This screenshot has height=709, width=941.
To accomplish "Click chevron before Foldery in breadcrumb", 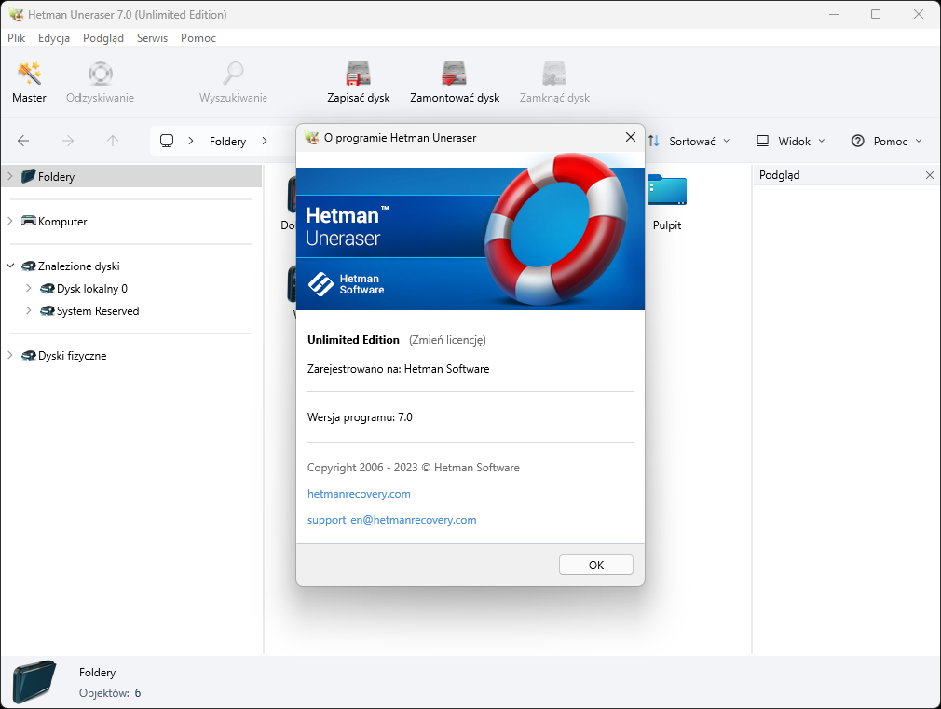I will (191, 141).
